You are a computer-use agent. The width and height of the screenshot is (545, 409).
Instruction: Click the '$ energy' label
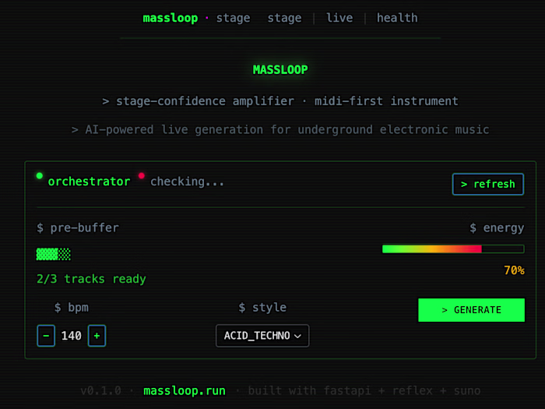coord(497,227)
